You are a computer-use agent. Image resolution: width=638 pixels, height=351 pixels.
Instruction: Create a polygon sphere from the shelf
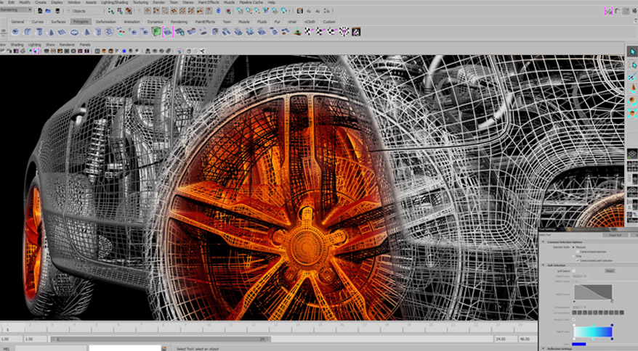(17, 32)
